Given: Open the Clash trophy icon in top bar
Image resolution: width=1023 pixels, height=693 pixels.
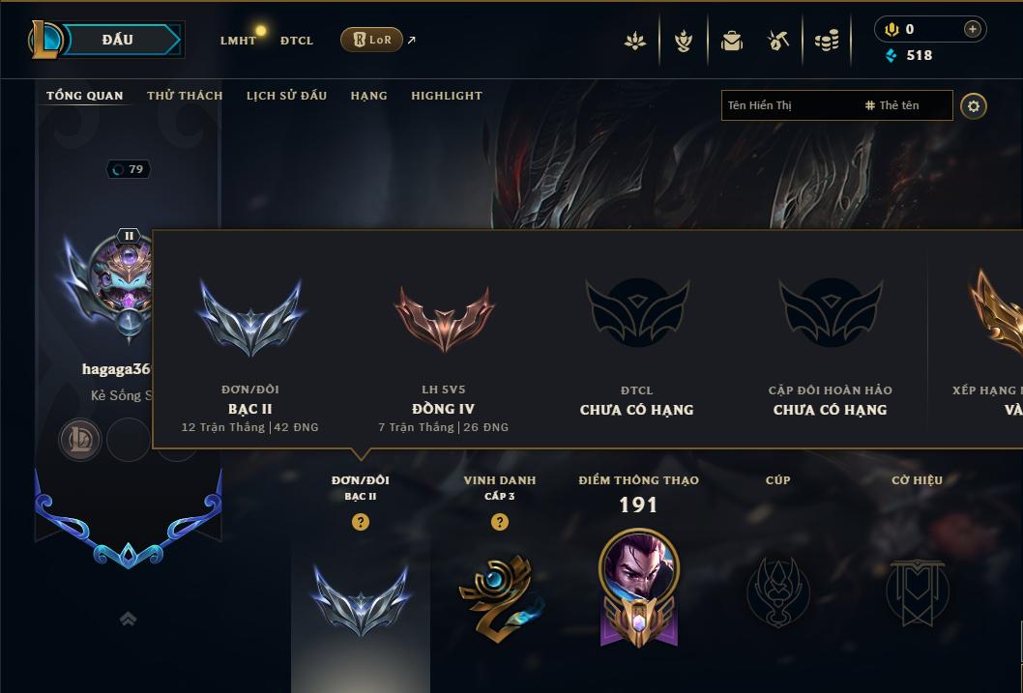Looking at the screenshot, I should (x=683, y=41).
